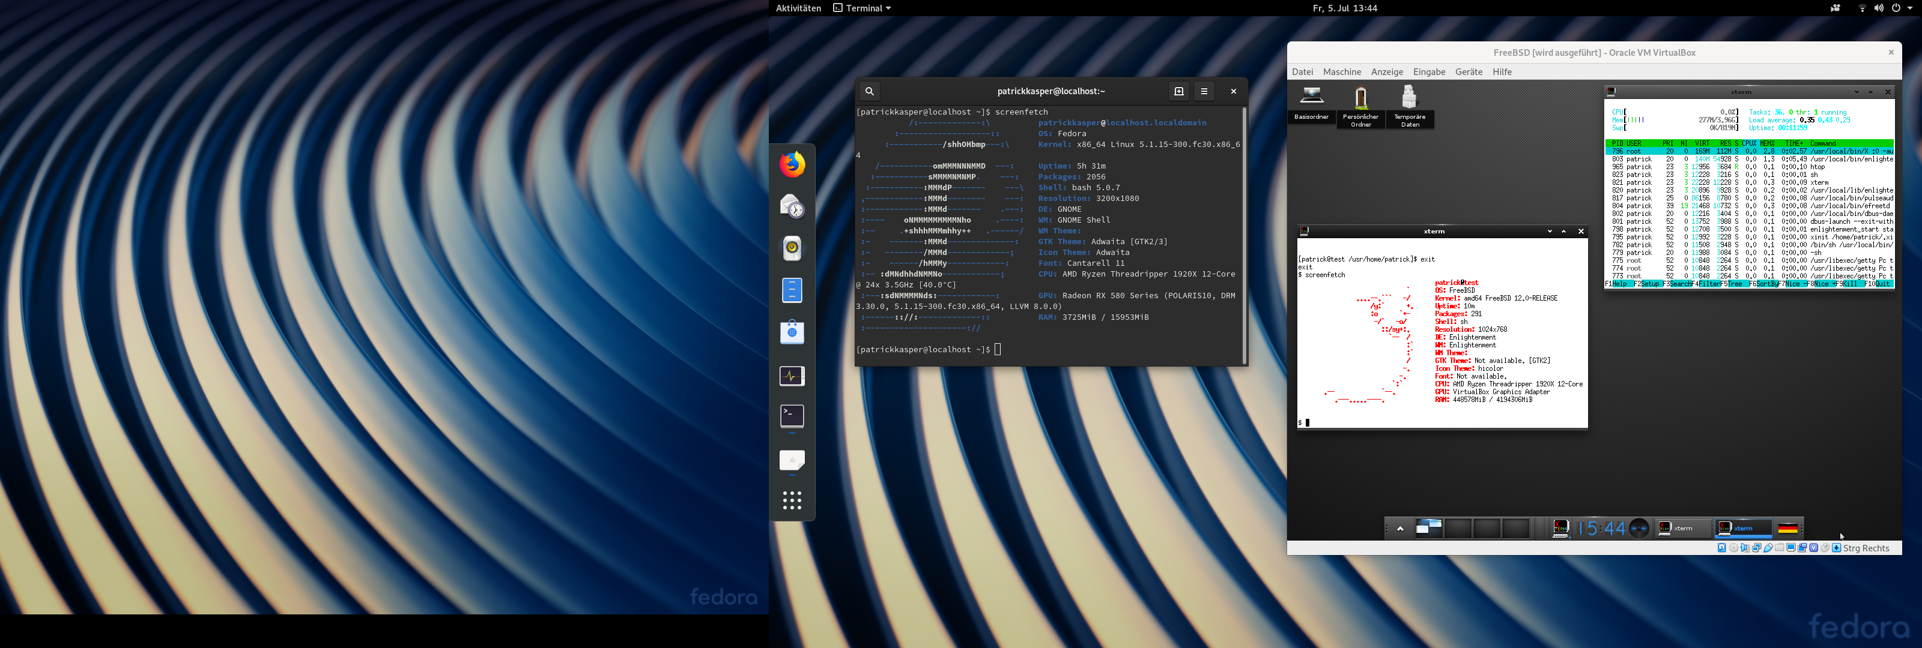Click Aktivitäten in the top bar

(x=798, y=8)
